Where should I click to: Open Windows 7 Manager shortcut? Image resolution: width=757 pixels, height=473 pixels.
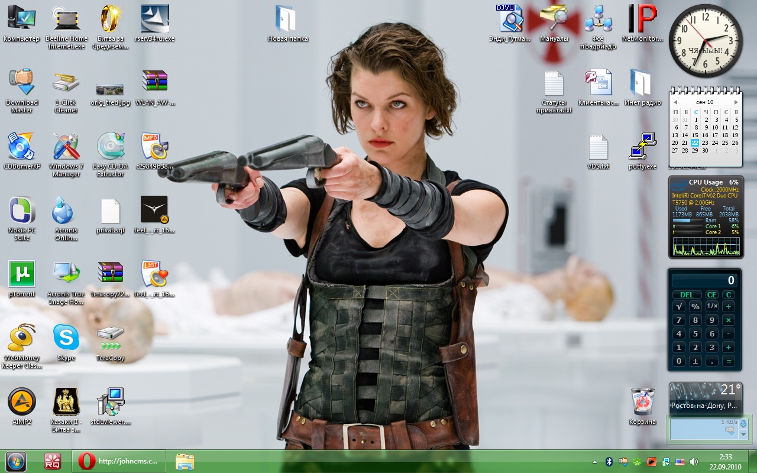tap(66, 154)
